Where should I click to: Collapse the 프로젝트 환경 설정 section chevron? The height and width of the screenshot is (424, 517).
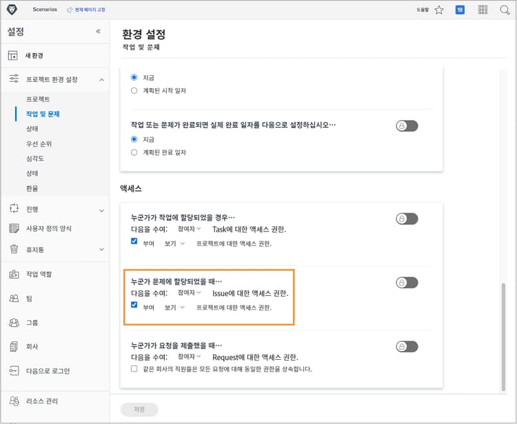point(101,80)
